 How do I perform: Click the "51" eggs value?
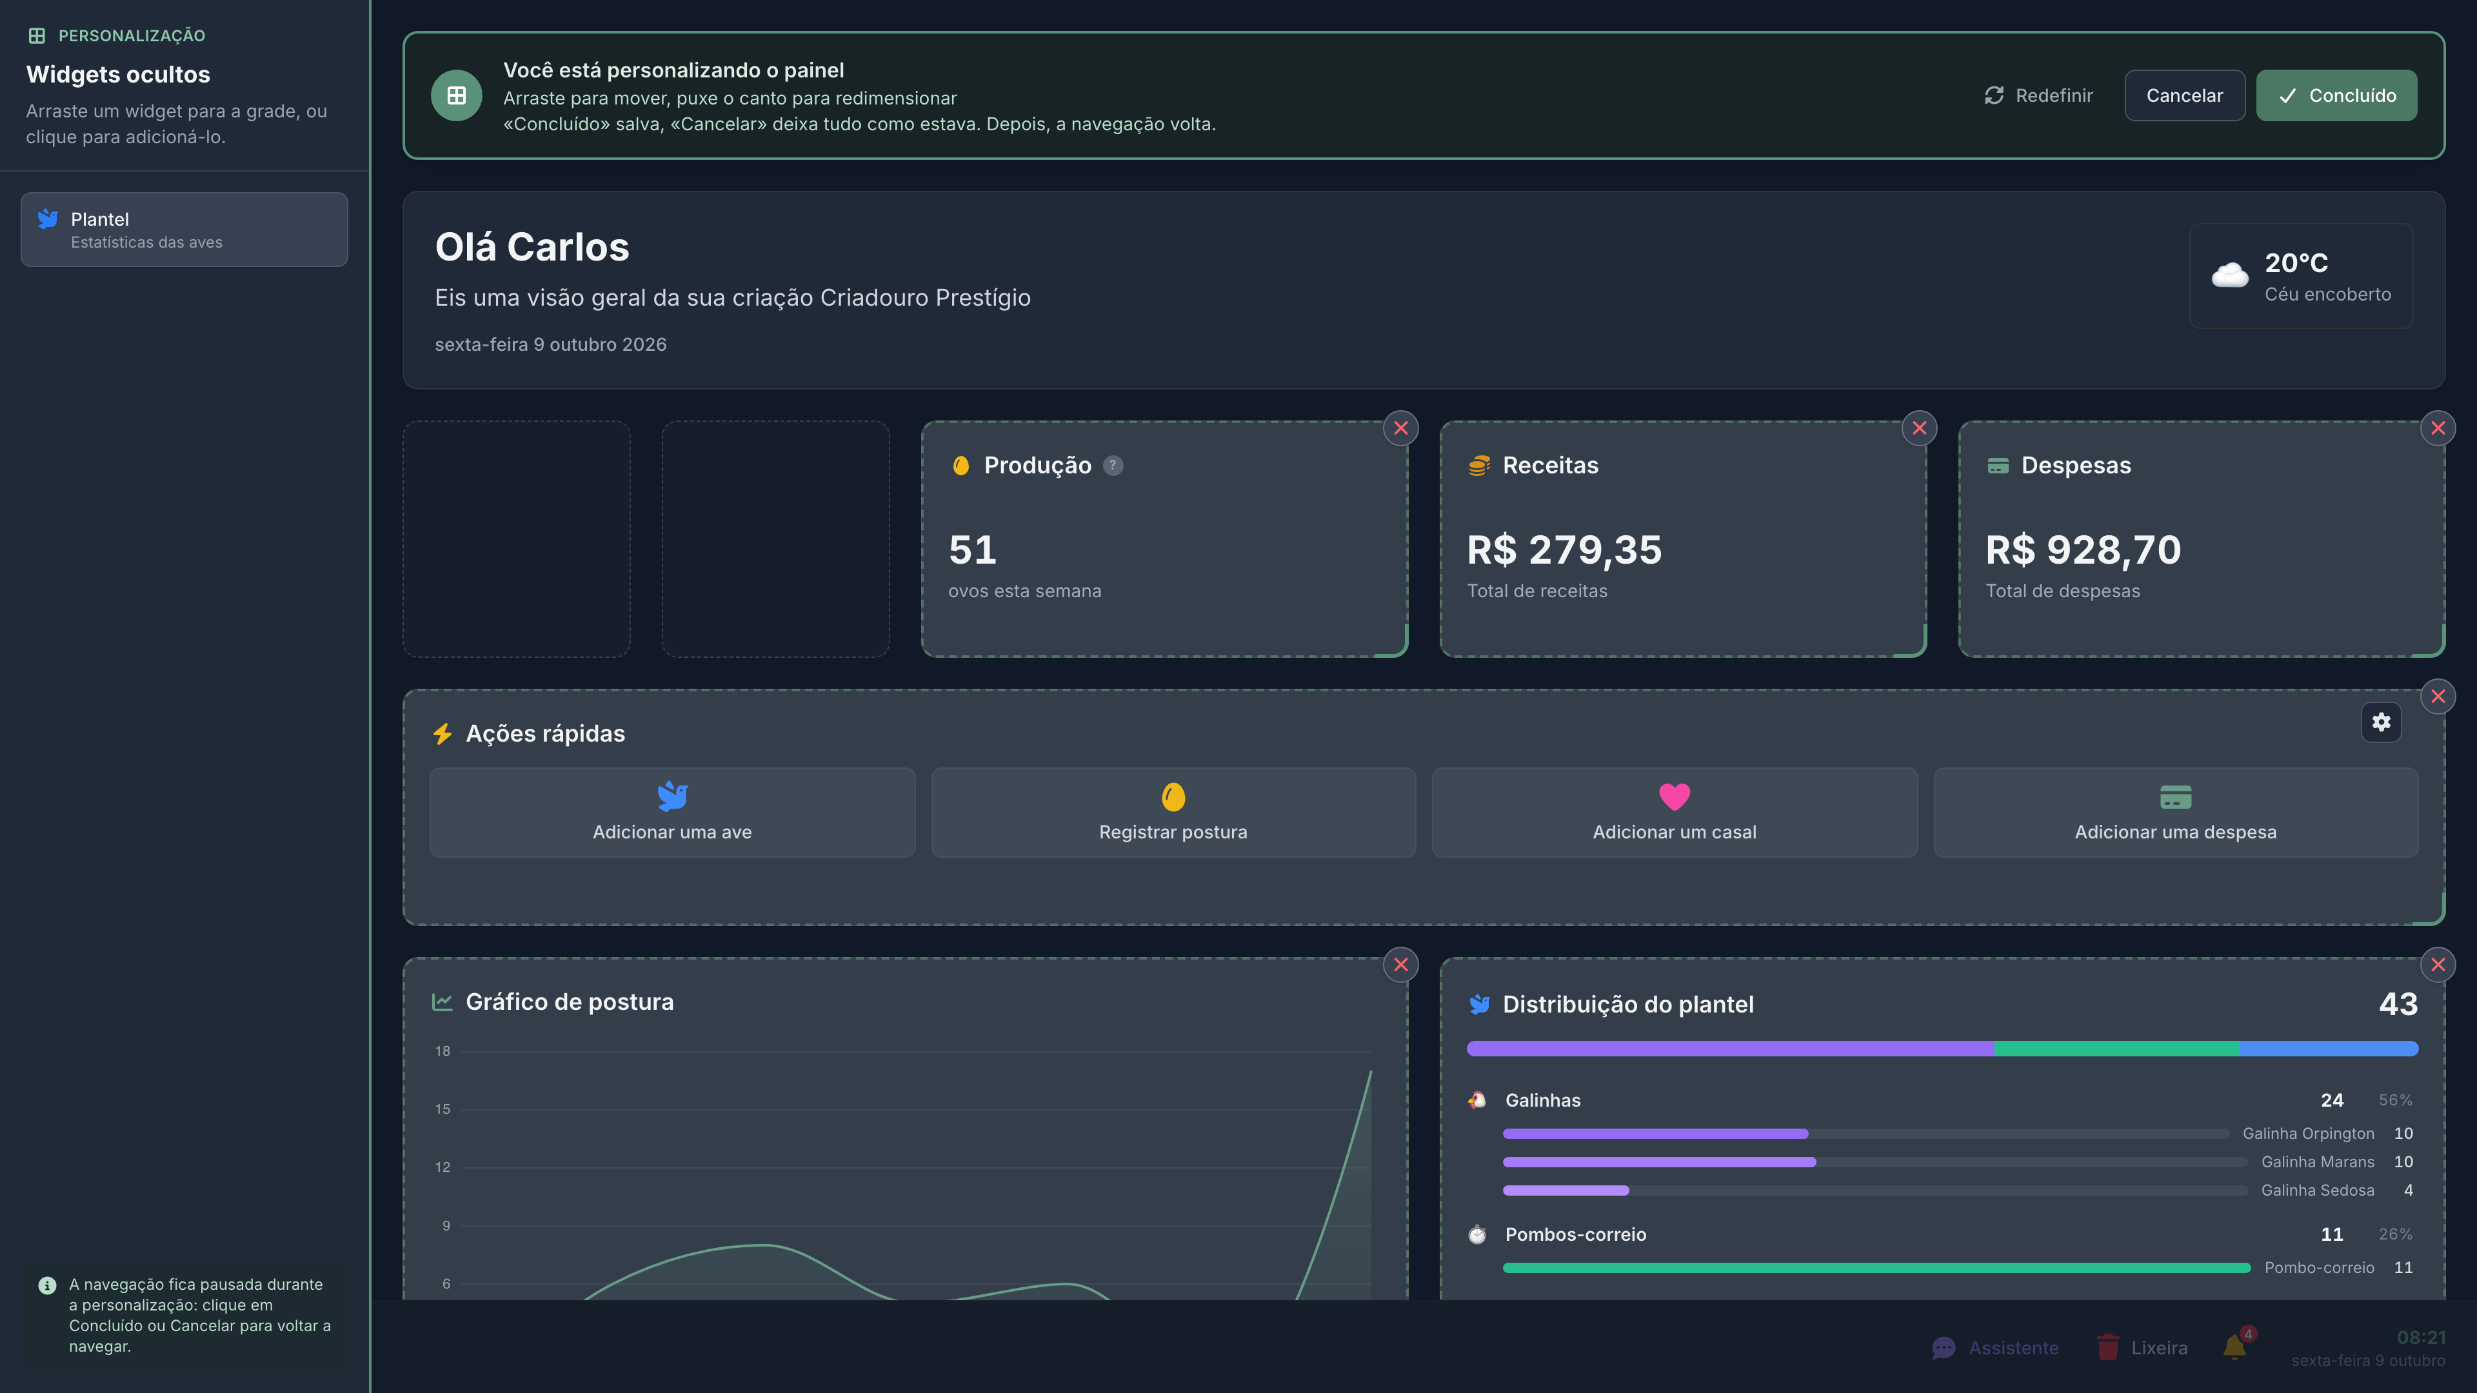coord(972,550)
